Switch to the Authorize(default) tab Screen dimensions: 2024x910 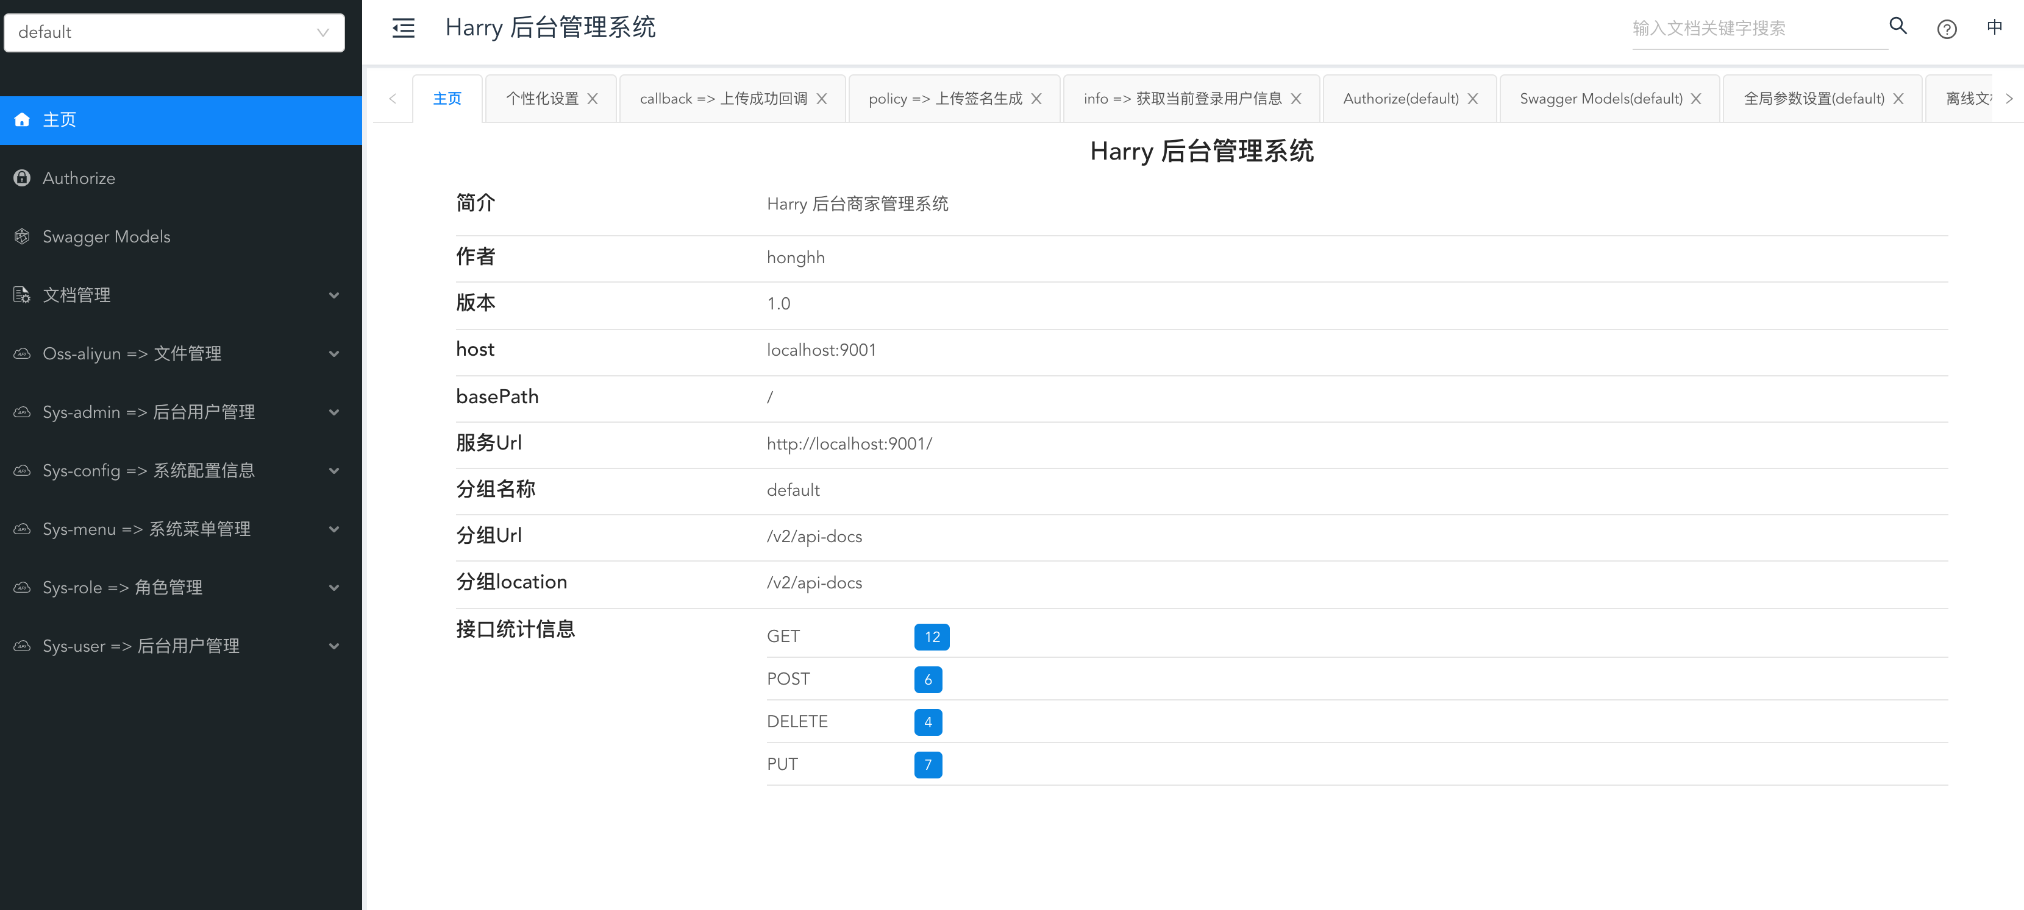(1400, 99)
